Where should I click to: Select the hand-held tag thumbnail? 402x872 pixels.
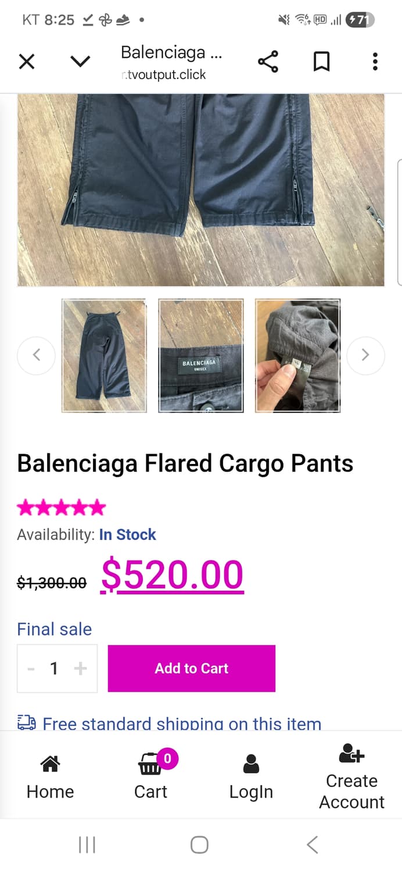point(297,356)
